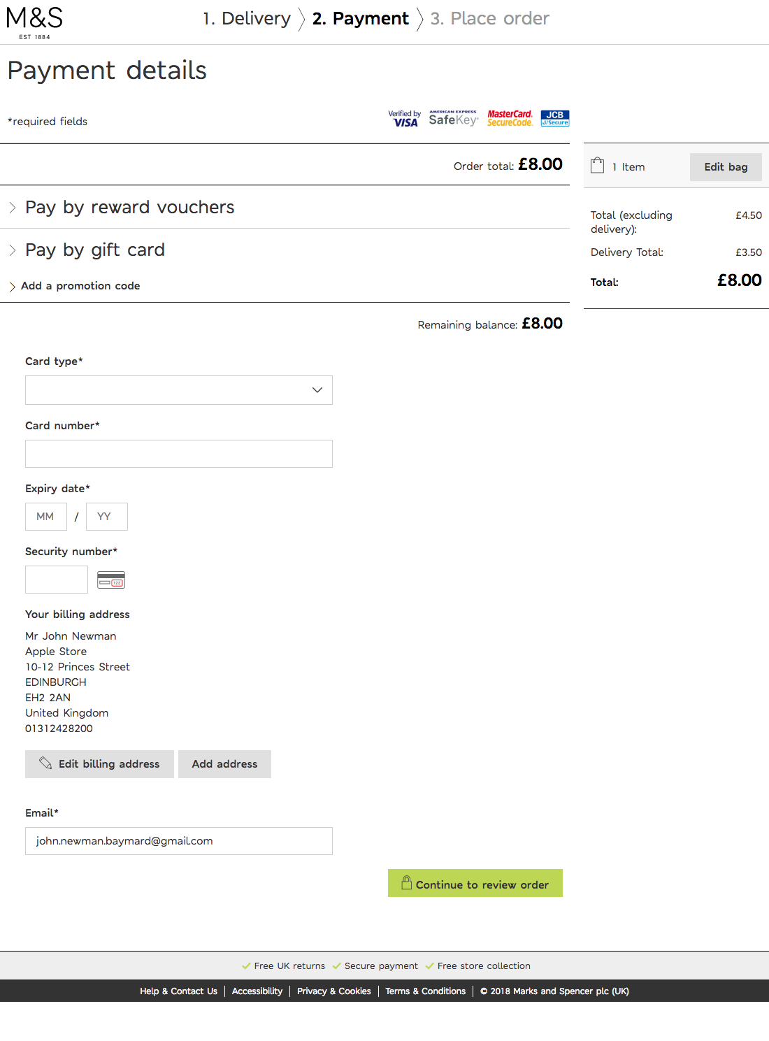
Task: Click Continue to review order button
Action: (x=475, y=884)
